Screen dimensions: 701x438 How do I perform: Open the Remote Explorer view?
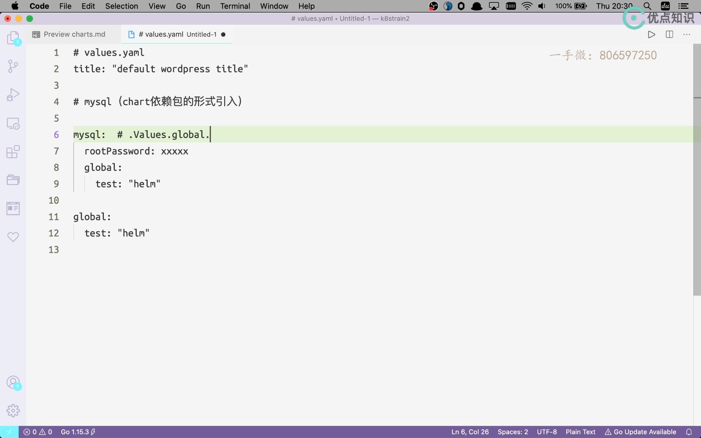13,123
